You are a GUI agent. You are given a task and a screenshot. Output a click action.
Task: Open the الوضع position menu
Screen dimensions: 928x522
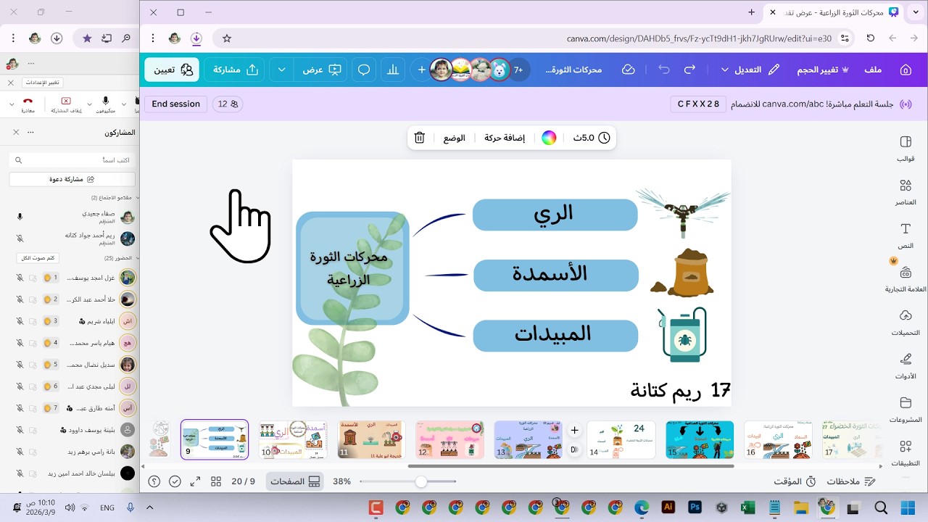click(455, 138)
